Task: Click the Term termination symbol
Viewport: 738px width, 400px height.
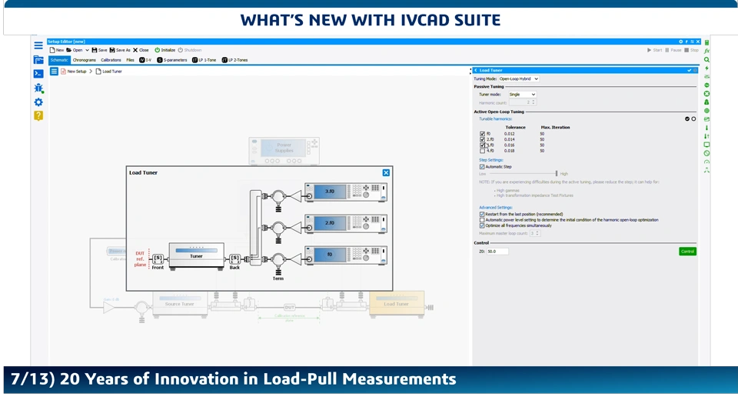Action: pos(278,273)
